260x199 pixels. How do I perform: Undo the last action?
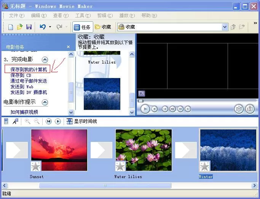pyautogui.click(x=43, y=27)
